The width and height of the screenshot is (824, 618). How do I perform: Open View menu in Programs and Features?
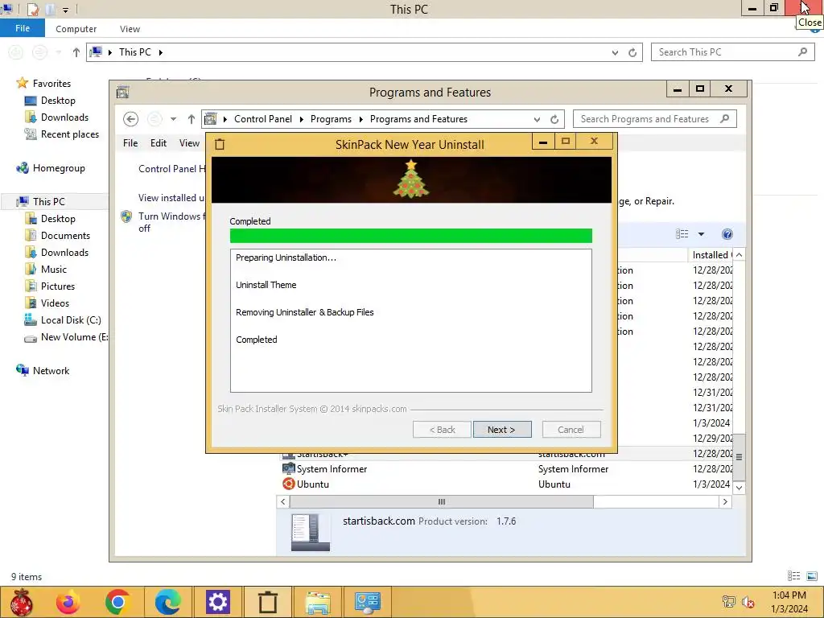189,143
